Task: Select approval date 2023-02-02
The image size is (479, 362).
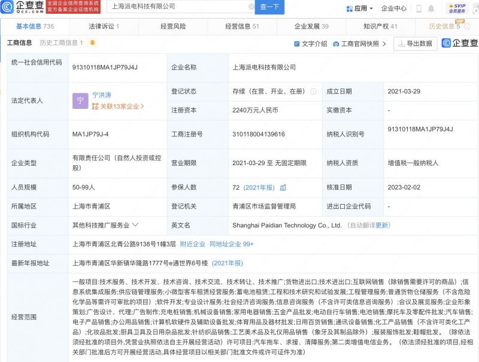Action: click(x=404, y=187)
